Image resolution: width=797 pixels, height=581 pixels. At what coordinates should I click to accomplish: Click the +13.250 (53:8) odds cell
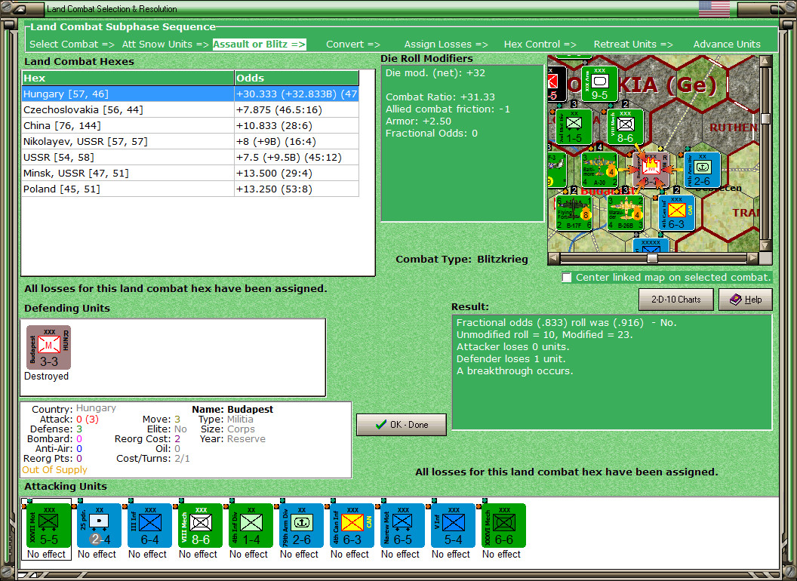point(297,189)
